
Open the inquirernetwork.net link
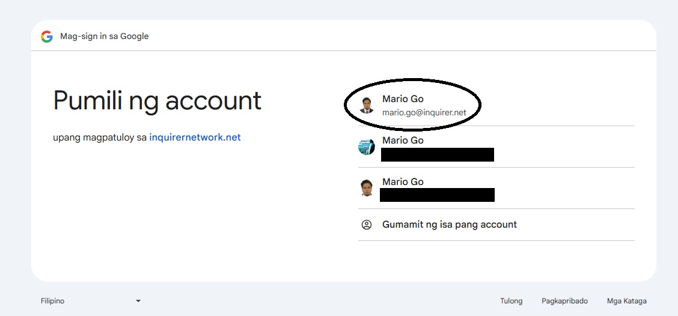pyautogui.click(x=195, y=137)
